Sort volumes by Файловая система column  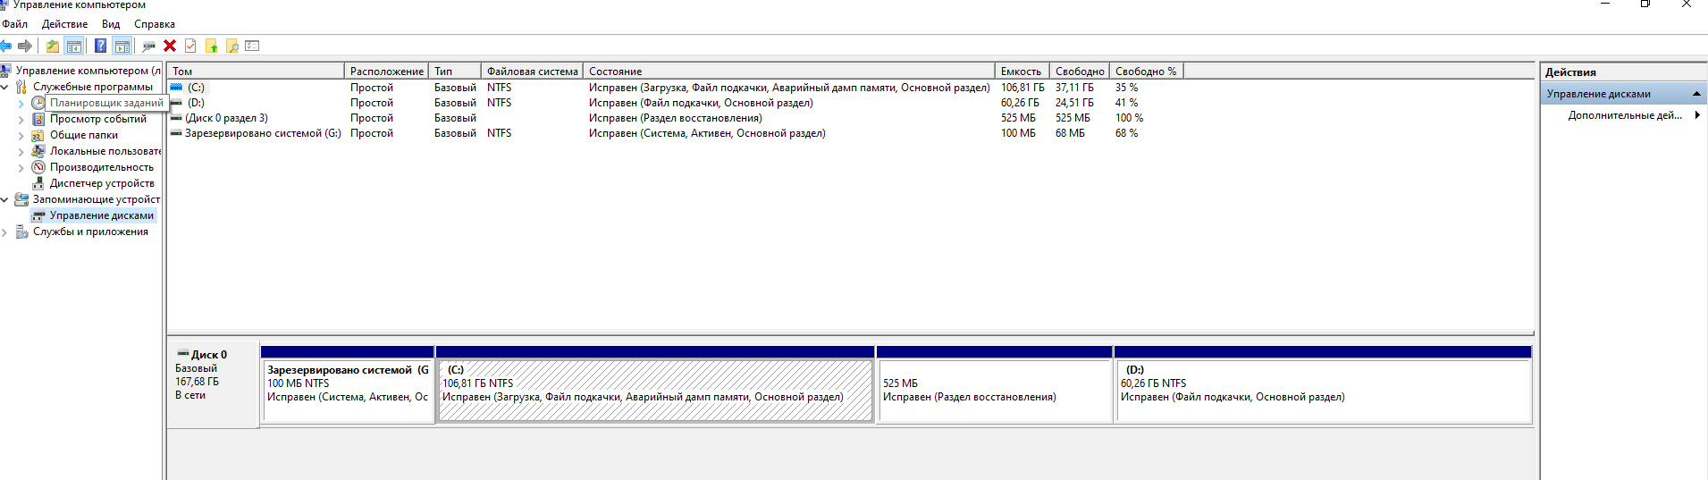pyautogui.click(x=532, y=72)
